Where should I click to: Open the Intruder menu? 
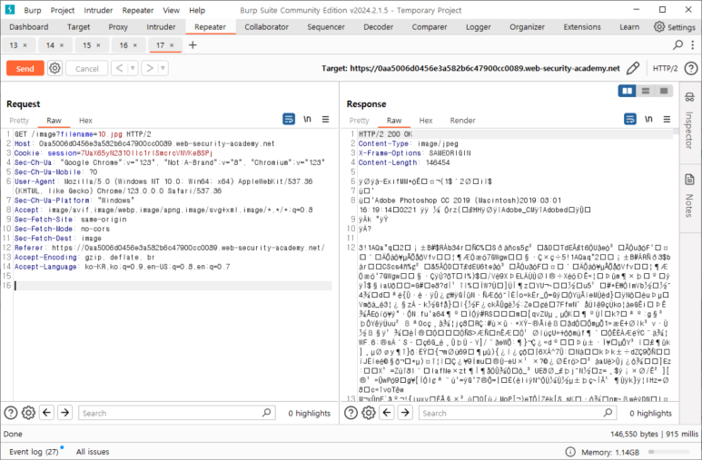(98, 10)
